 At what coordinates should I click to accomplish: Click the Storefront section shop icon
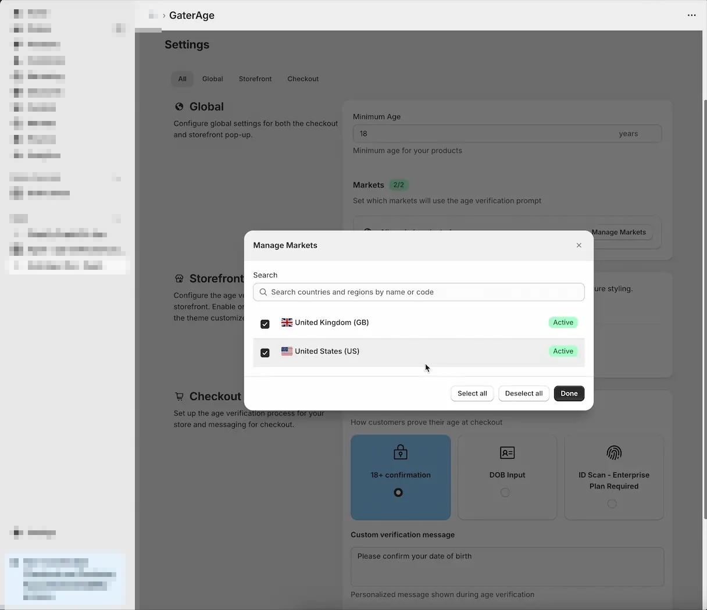tap(179, 279)
